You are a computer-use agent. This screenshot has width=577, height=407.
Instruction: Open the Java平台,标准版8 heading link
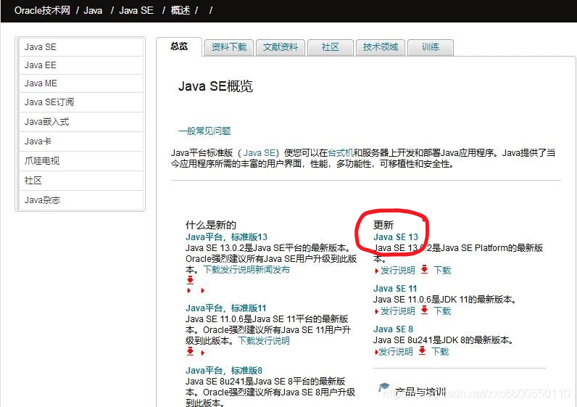pyautogui.click(x=224, y=370)
